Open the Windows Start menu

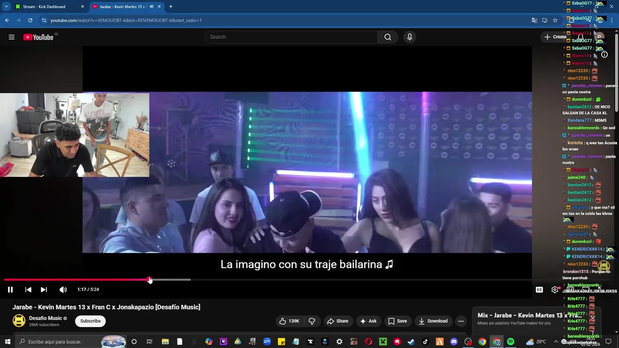8,342
